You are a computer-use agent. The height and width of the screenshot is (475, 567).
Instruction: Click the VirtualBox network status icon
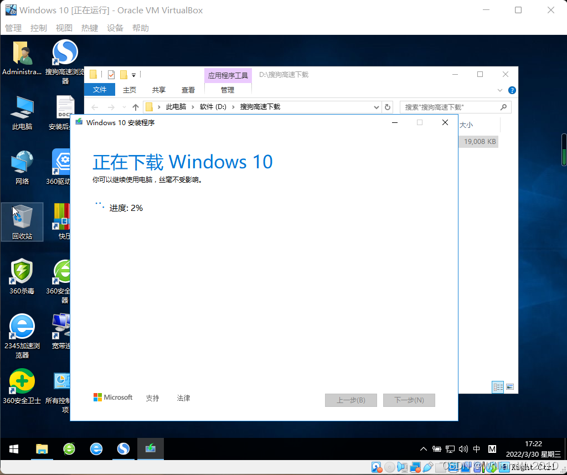[415, 467]
